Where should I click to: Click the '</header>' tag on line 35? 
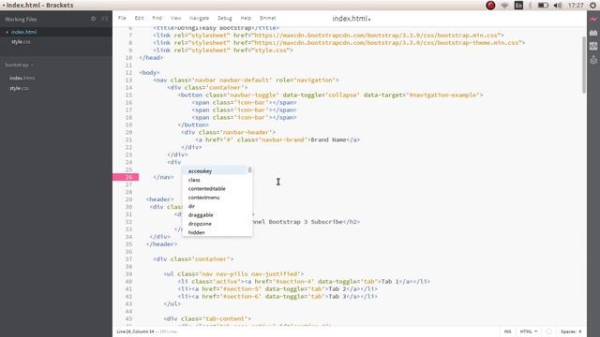click(161, 243)
